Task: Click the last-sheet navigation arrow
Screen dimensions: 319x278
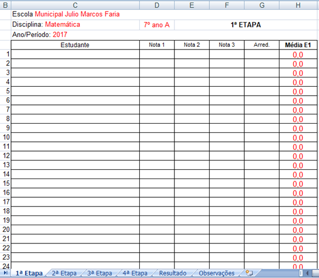Action: coord(5,273)
